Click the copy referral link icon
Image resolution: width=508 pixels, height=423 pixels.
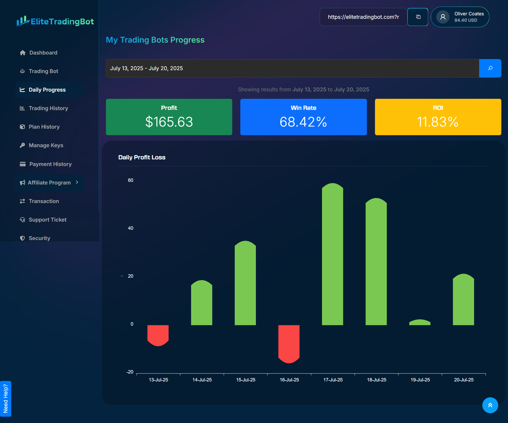click(418, 17)
